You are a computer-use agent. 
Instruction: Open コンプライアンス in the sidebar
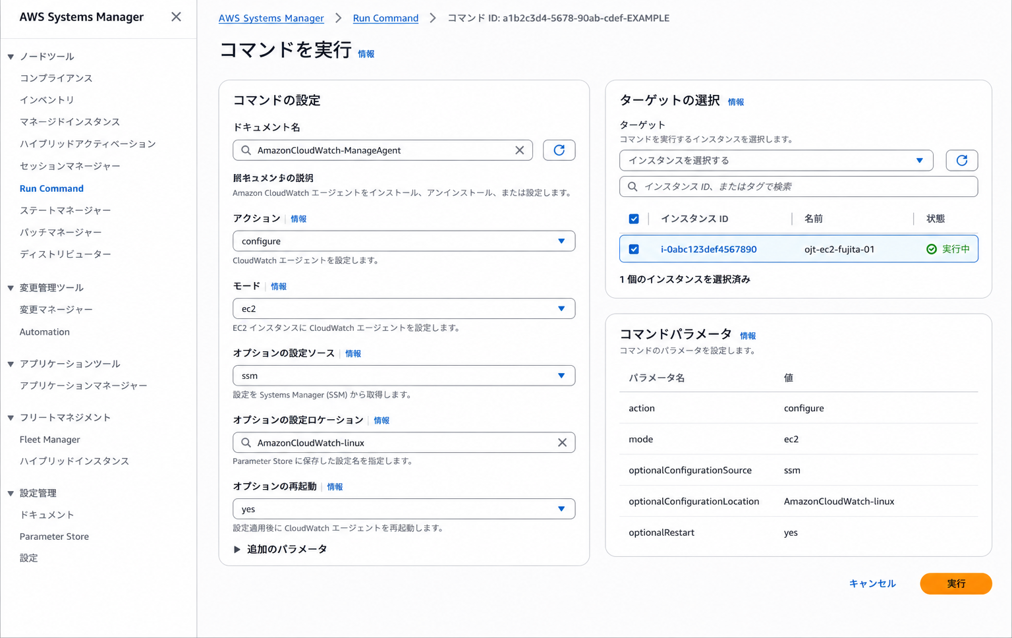56,78
